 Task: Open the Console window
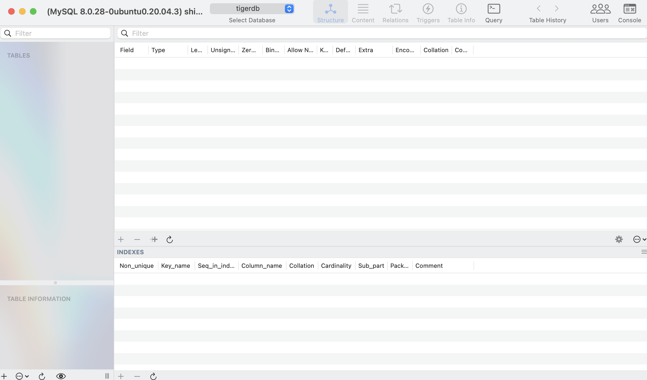coord(629,13)
